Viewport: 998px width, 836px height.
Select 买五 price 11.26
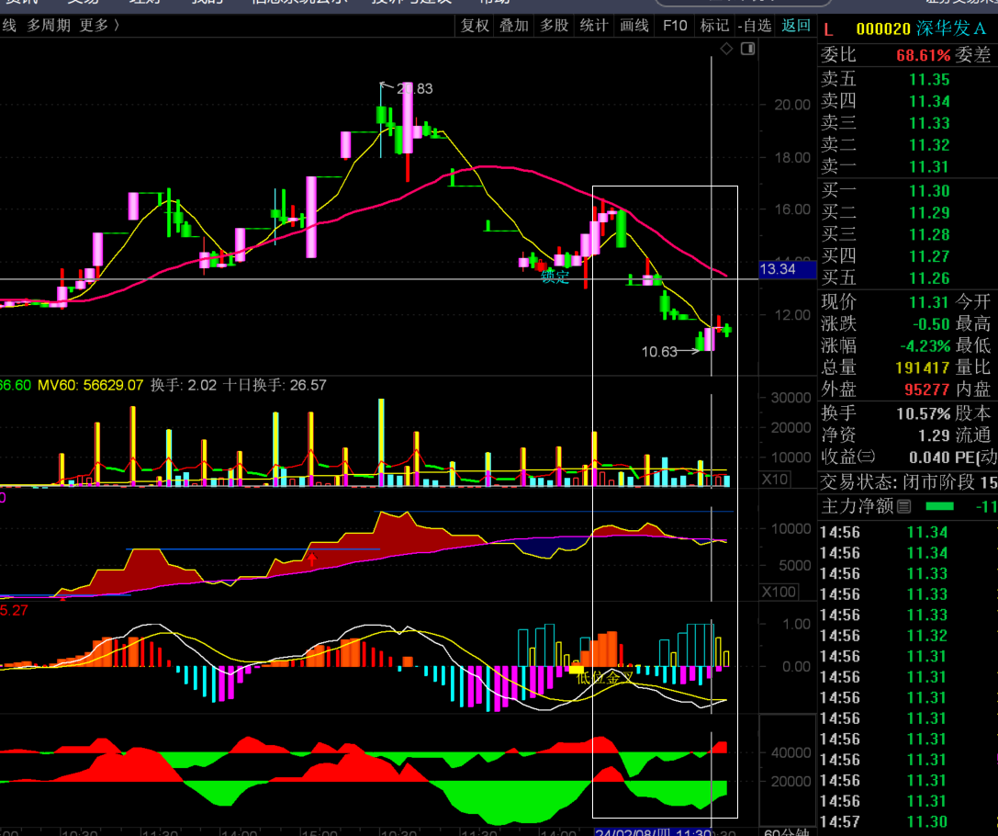[x=929, y=278]
